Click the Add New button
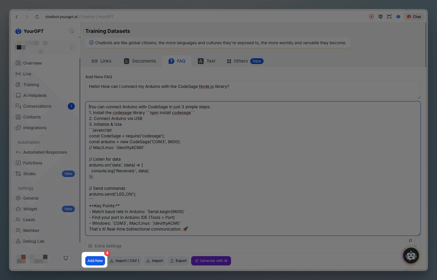The image size is (437, 280). coord(95,261)
